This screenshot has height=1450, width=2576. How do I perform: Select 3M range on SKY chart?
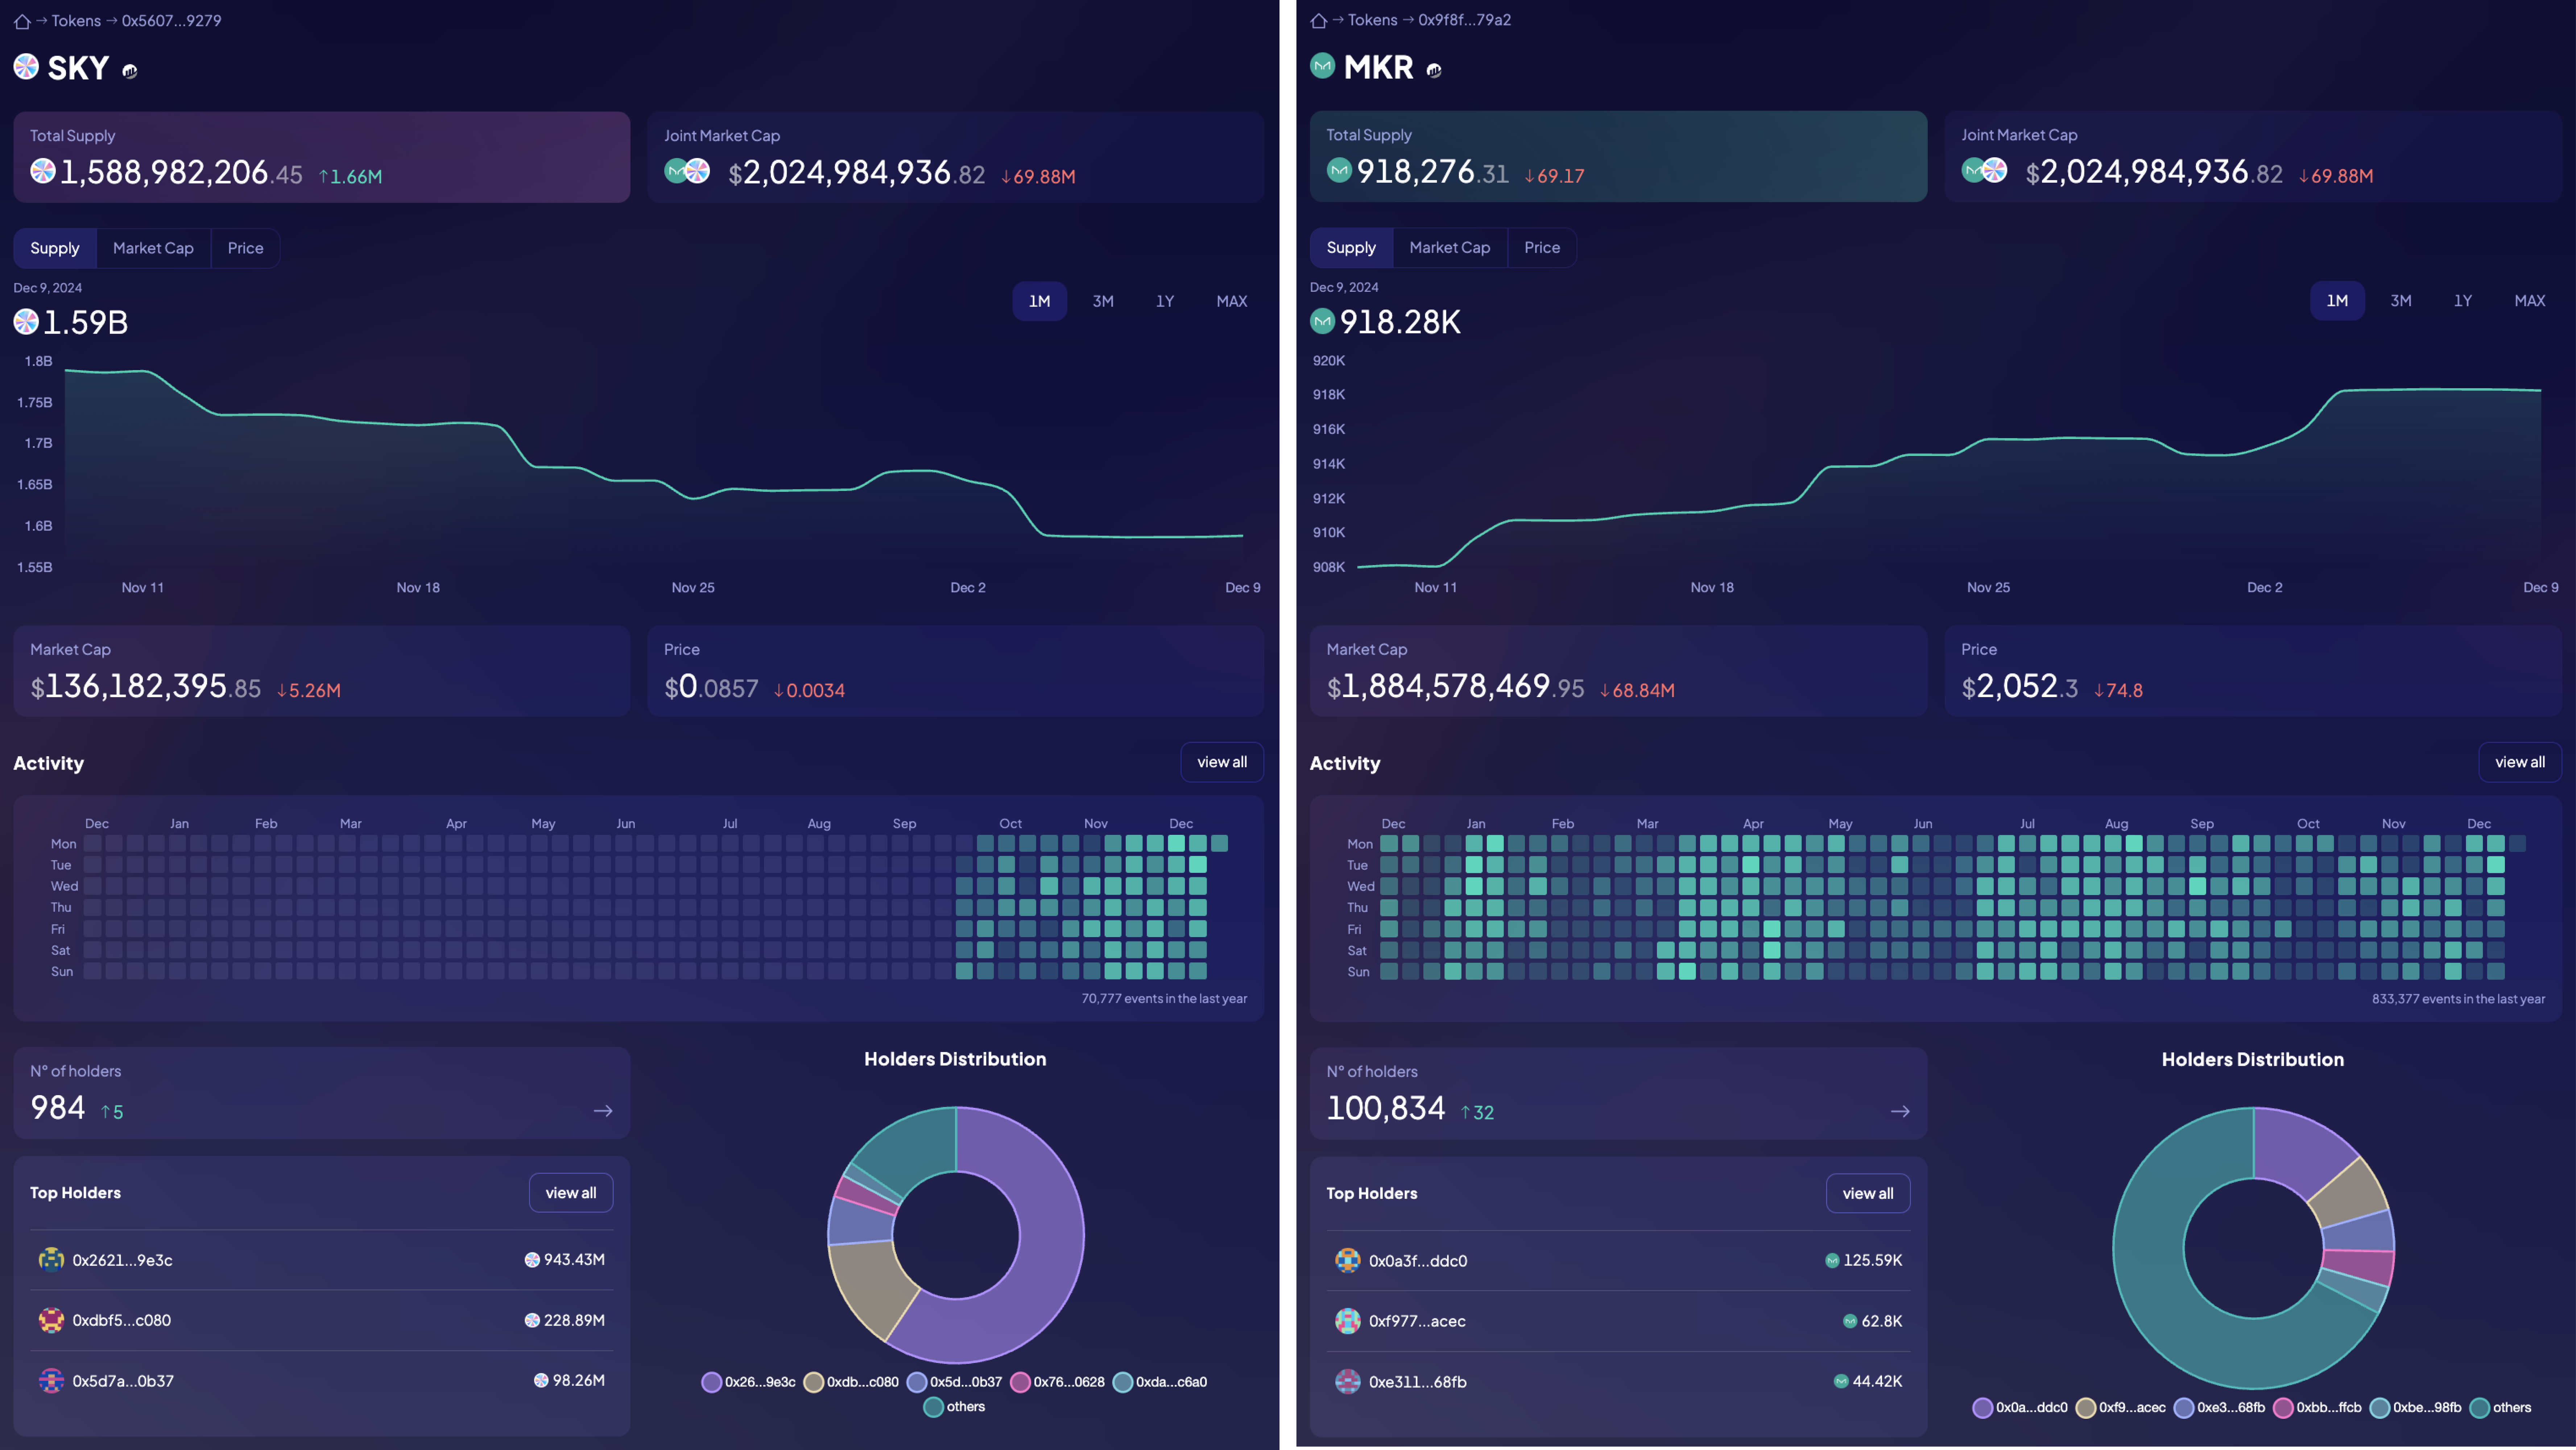(1103, 301)
